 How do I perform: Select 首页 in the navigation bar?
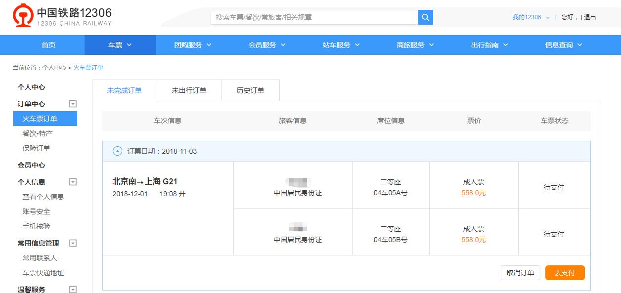pos(49,44)
